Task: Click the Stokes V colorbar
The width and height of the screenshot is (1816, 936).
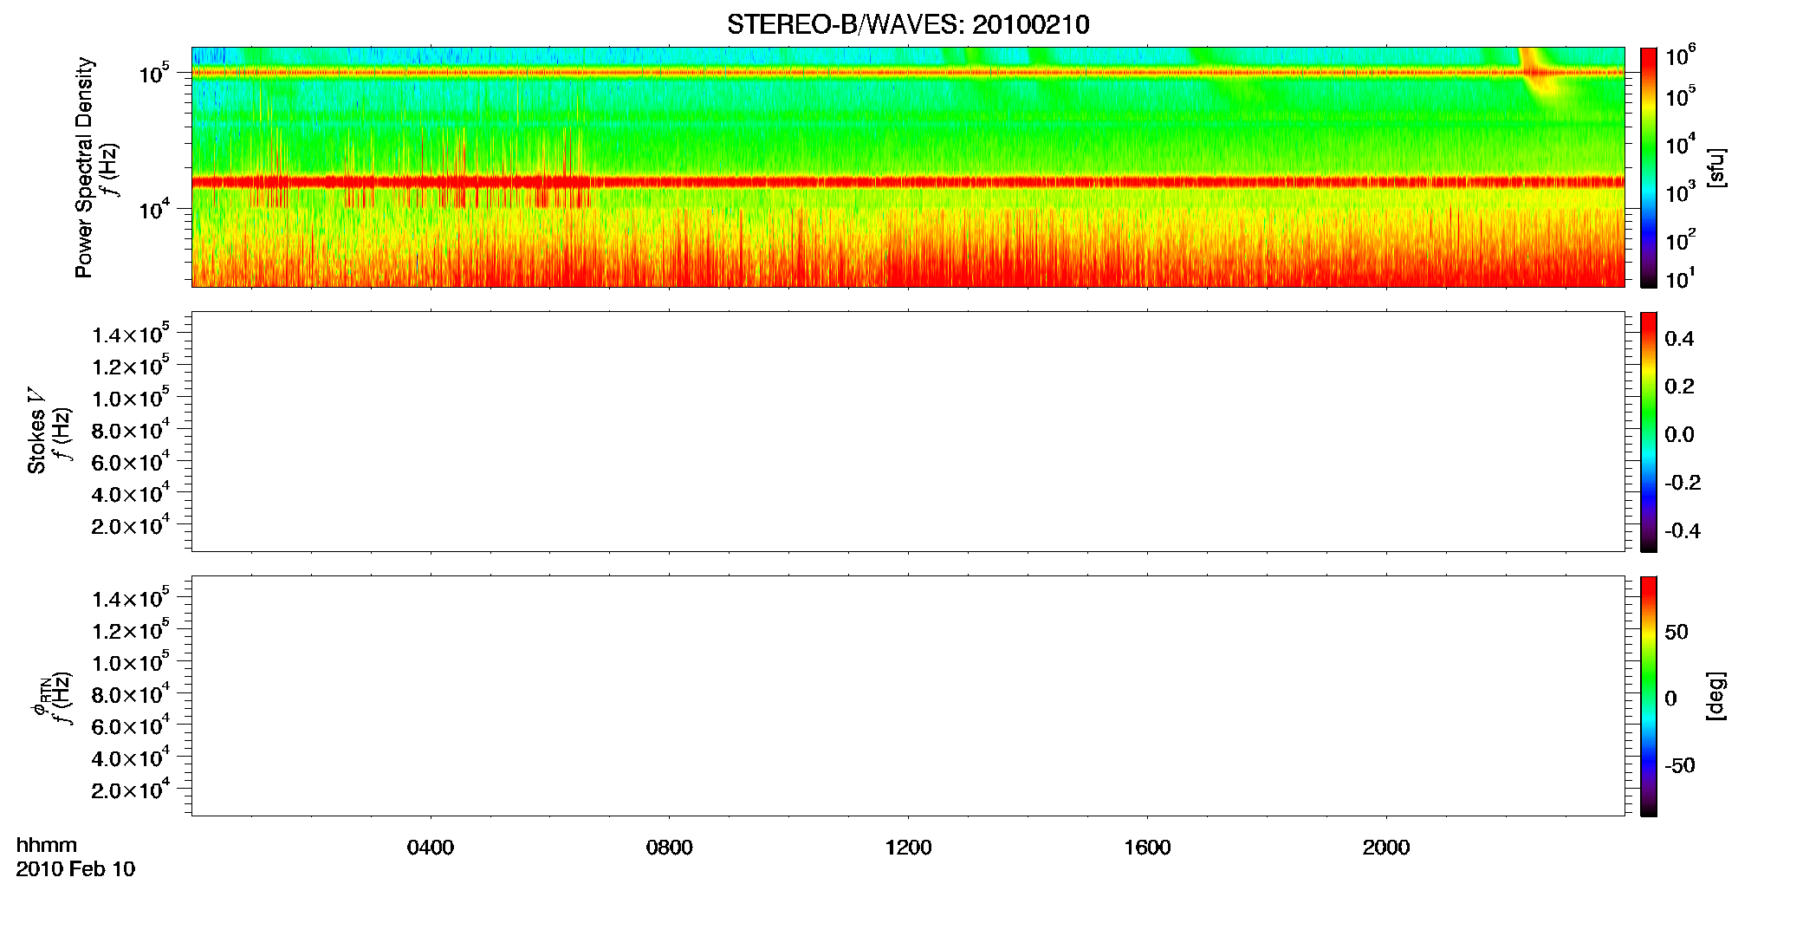Action: pyautogui.click(x=1648, y=432)
